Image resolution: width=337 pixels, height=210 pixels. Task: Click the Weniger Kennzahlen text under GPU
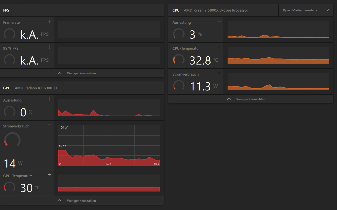point(81,201)
